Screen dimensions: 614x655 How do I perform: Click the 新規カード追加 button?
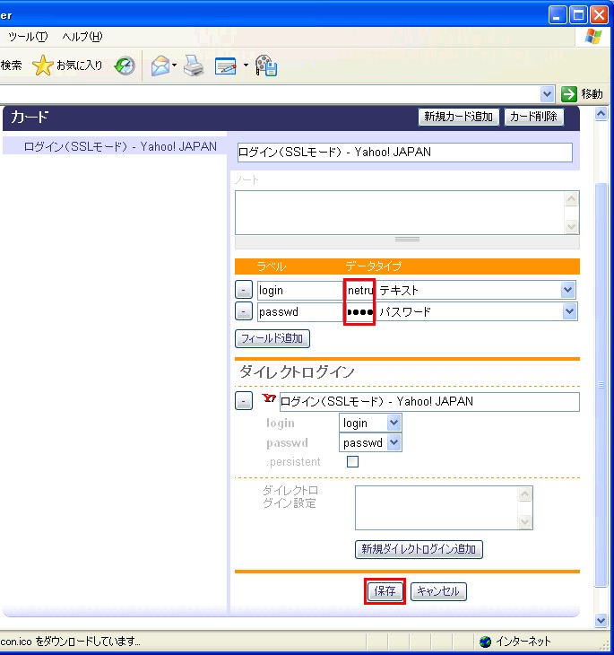pos(458,117)
